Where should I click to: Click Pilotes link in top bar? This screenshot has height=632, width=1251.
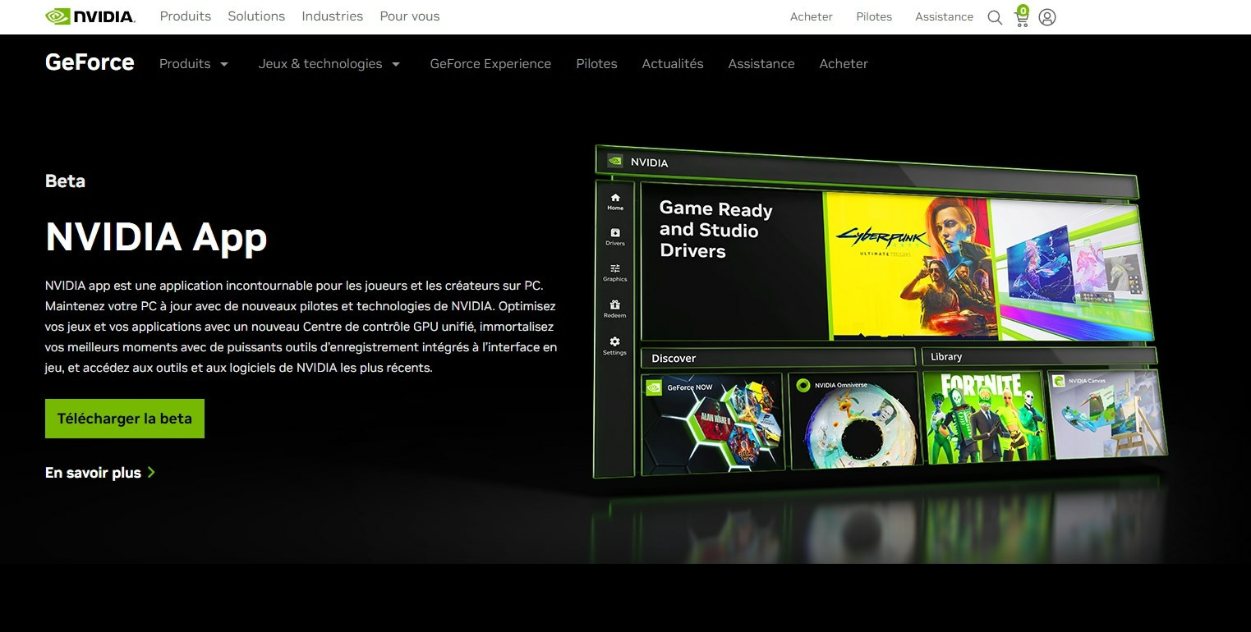[874, 16]
